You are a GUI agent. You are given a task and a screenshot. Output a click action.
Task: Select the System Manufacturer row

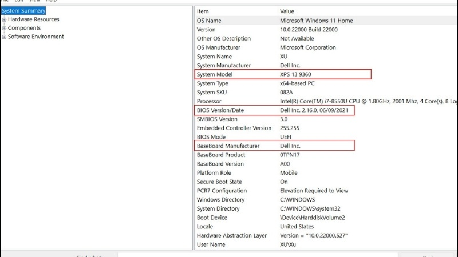(326, 66)
